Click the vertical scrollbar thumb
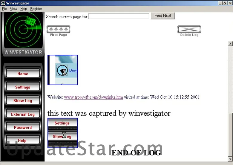The width and height of the screenshot is (233, 165). coord(230,135)
